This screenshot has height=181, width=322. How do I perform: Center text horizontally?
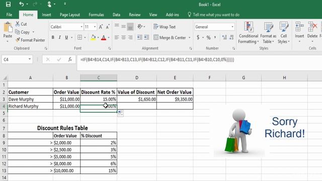[123, 37]
